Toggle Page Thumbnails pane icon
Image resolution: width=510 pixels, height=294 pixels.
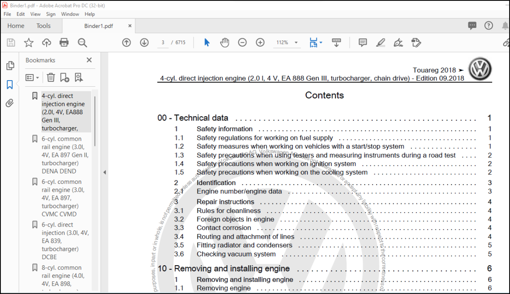(10, 66)
